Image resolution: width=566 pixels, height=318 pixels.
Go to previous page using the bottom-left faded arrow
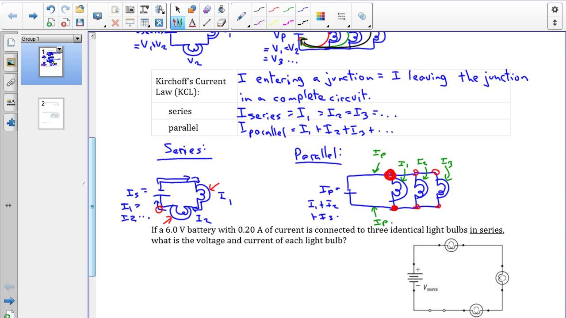(x=9, y=287)
